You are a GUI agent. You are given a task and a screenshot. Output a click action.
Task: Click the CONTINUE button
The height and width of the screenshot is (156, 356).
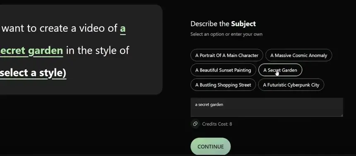point(210,146)
